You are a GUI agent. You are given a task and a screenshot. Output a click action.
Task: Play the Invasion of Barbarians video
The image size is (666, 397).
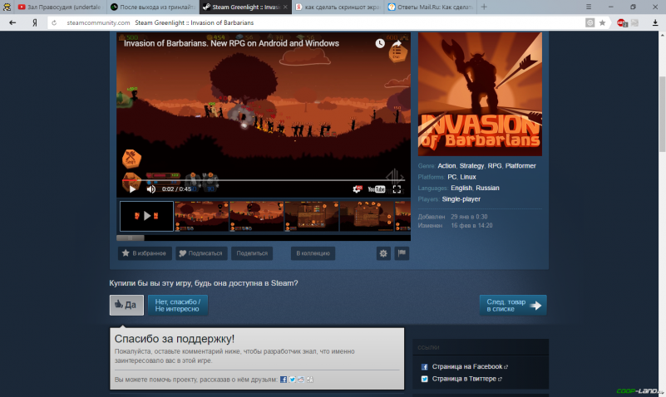click(x=132, y=189)
